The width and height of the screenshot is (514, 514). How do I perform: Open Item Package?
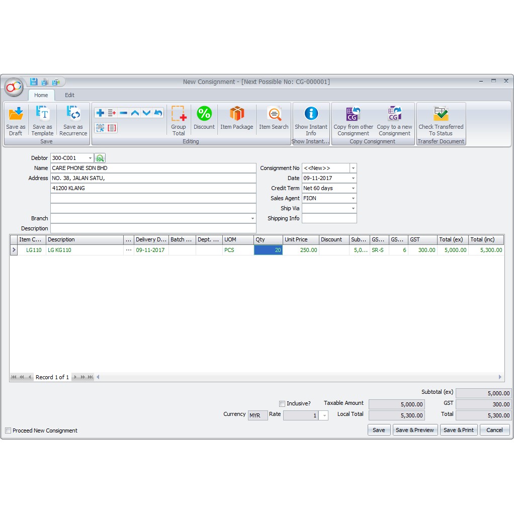[x=237, y=118]
